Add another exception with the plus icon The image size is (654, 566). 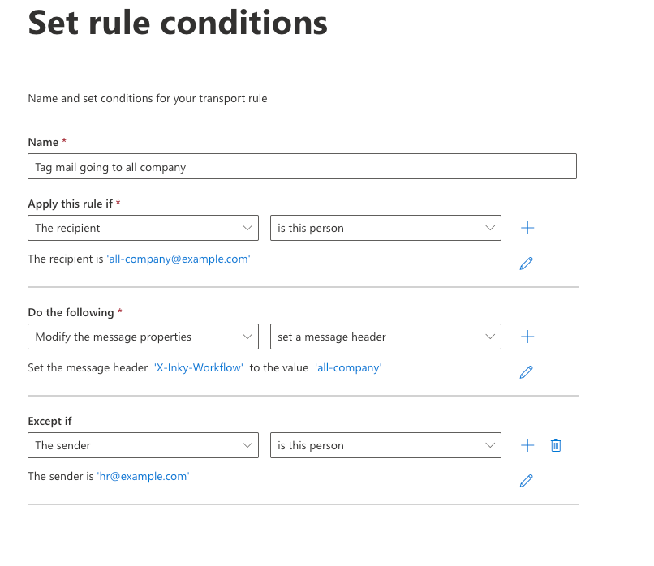(527, 445)
